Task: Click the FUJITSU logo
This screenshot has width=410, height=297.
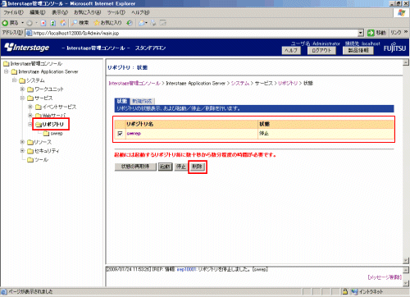Action: [394, 48]
